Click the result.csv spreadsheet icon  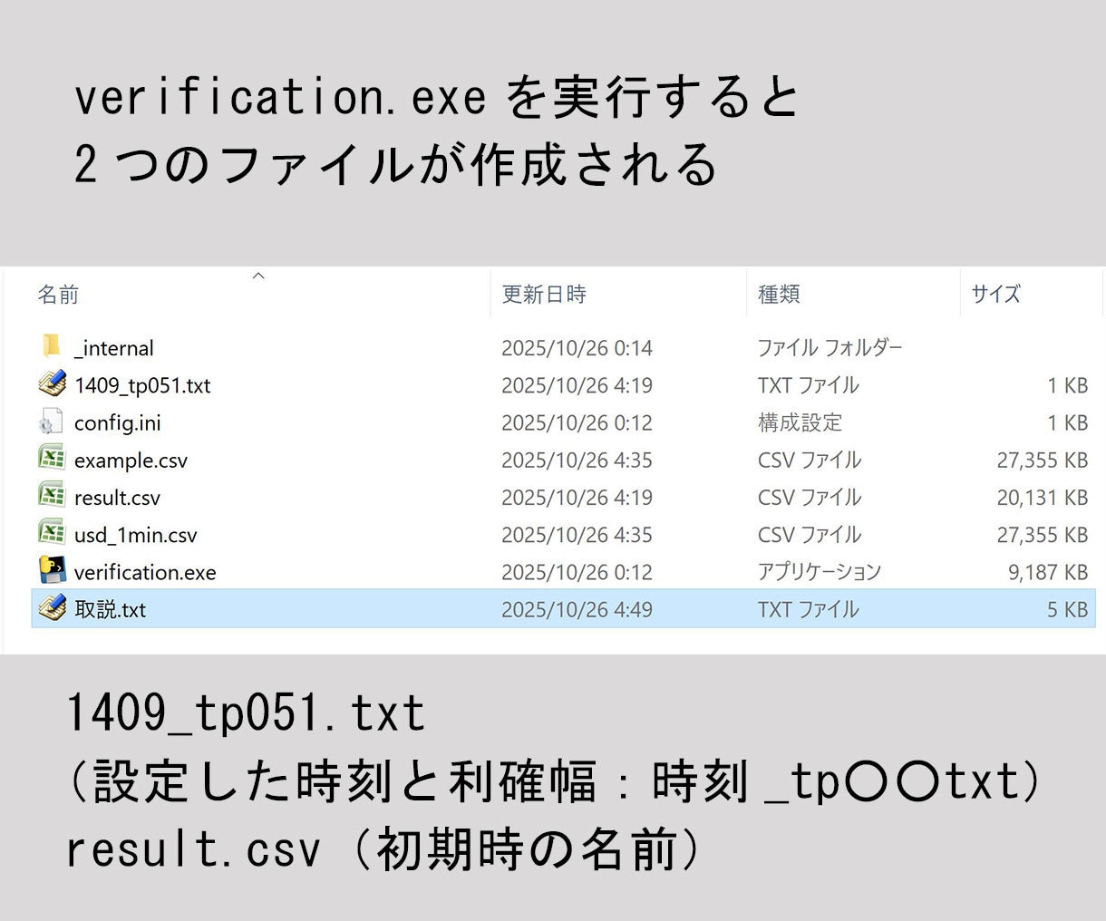[52, 496]
